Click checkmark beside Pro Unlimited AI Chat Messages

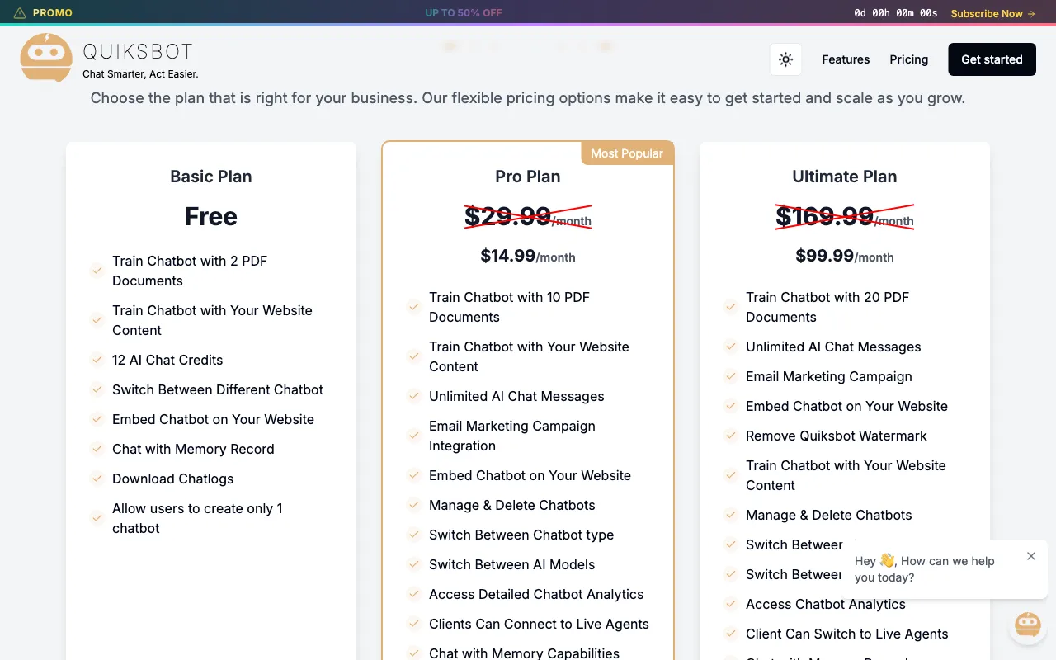[413, 396]
